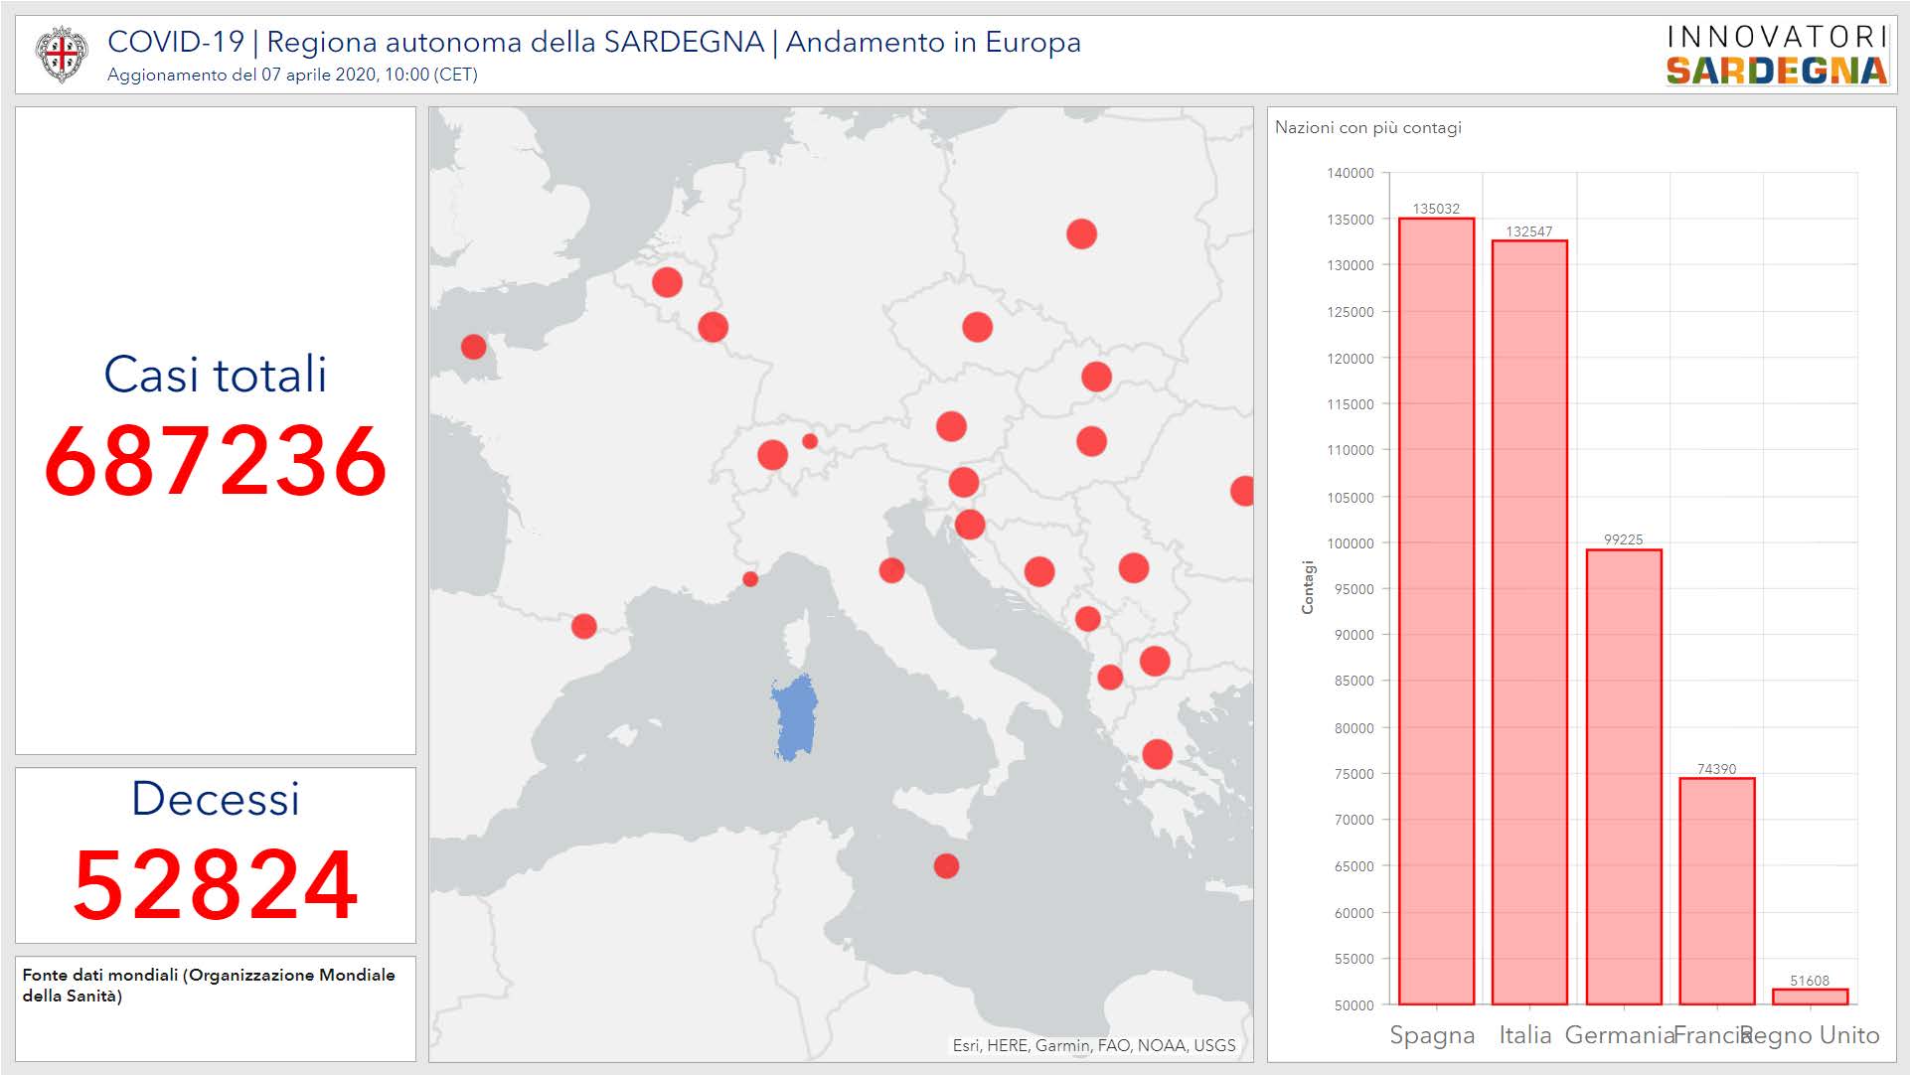The image size is (1910, 1075).
Task: Select the Regno Unito bar in chart
Action: click(1810, 997)
